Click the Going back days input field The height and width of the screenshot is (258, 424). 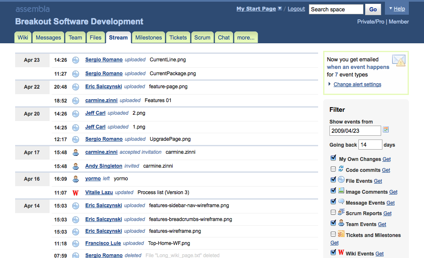click(370, 145)
